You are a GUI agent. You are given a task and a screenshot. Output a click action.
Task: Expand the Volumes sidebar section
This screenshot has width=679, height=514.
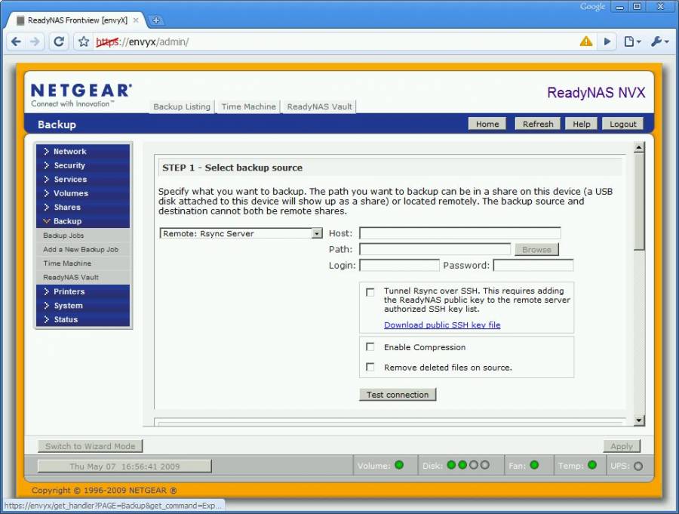[70, 193]
